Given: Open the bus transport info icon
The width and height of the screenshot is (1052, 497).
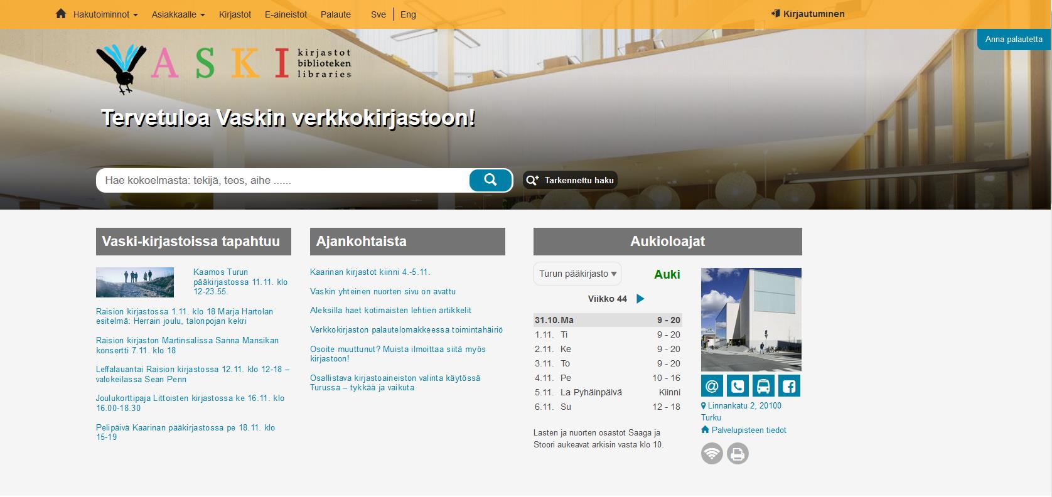Looking at the screenshot, I should point(763,386).
